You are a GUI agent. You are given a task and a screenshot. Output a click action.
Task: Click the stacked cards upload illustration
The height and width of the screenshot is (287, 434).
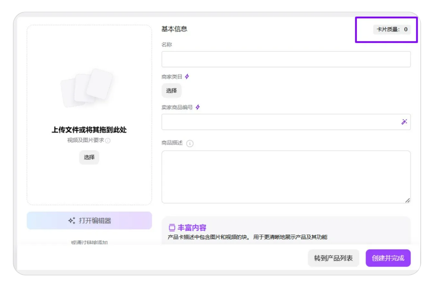coord(87,88)
